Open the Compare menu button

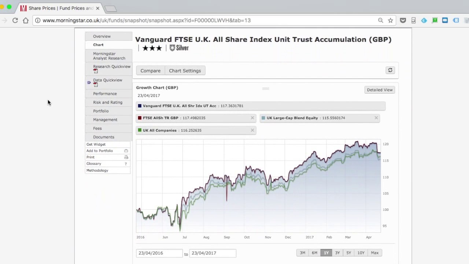click(151, 71)
